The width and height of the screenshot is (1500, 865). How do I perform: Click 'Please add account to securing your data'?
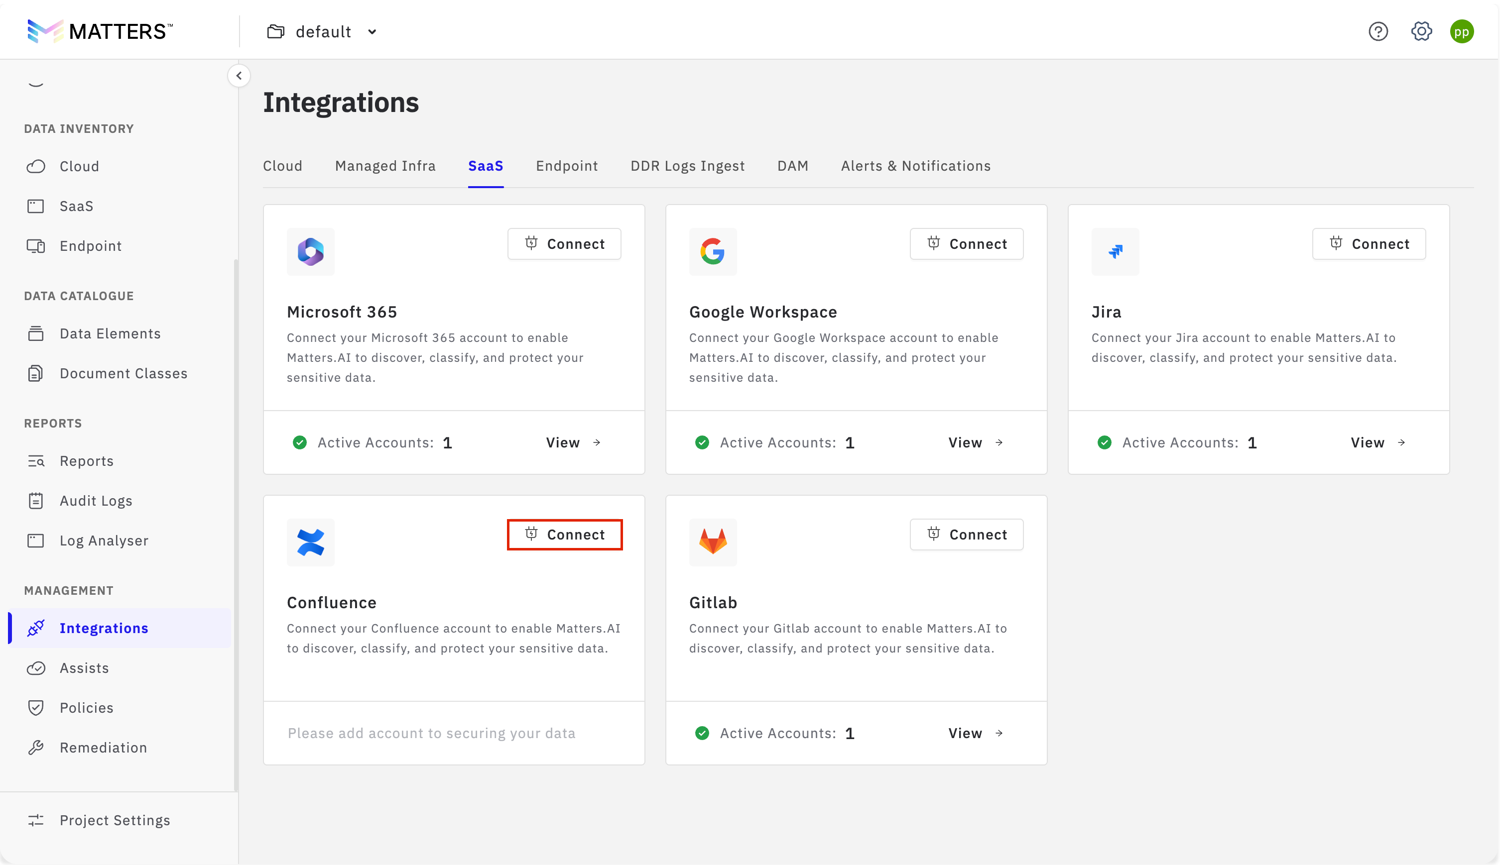tap(431, 733)
